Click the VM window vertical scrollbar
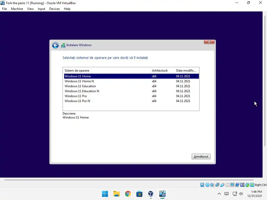The image size is (267, 200). click(x=265, y=81)
